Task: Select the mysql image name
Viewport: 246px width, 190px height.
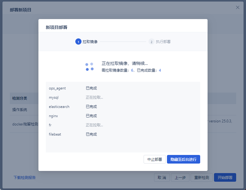Action: click(54, 97)
